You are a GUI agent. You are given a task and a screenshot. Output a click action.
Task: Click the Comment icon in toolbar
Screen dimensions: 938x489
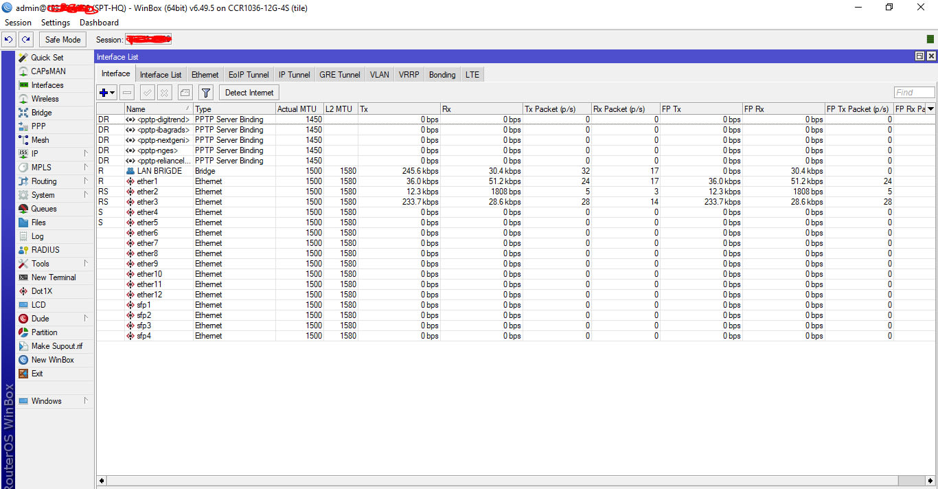click(x=185, y=93)
